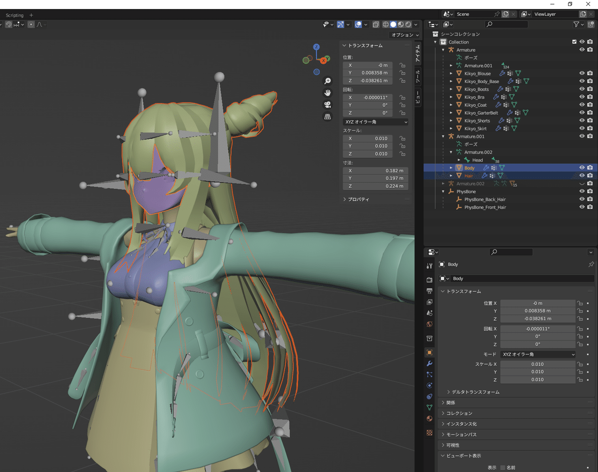Open Physics properties tab icon

click(430, 385)
